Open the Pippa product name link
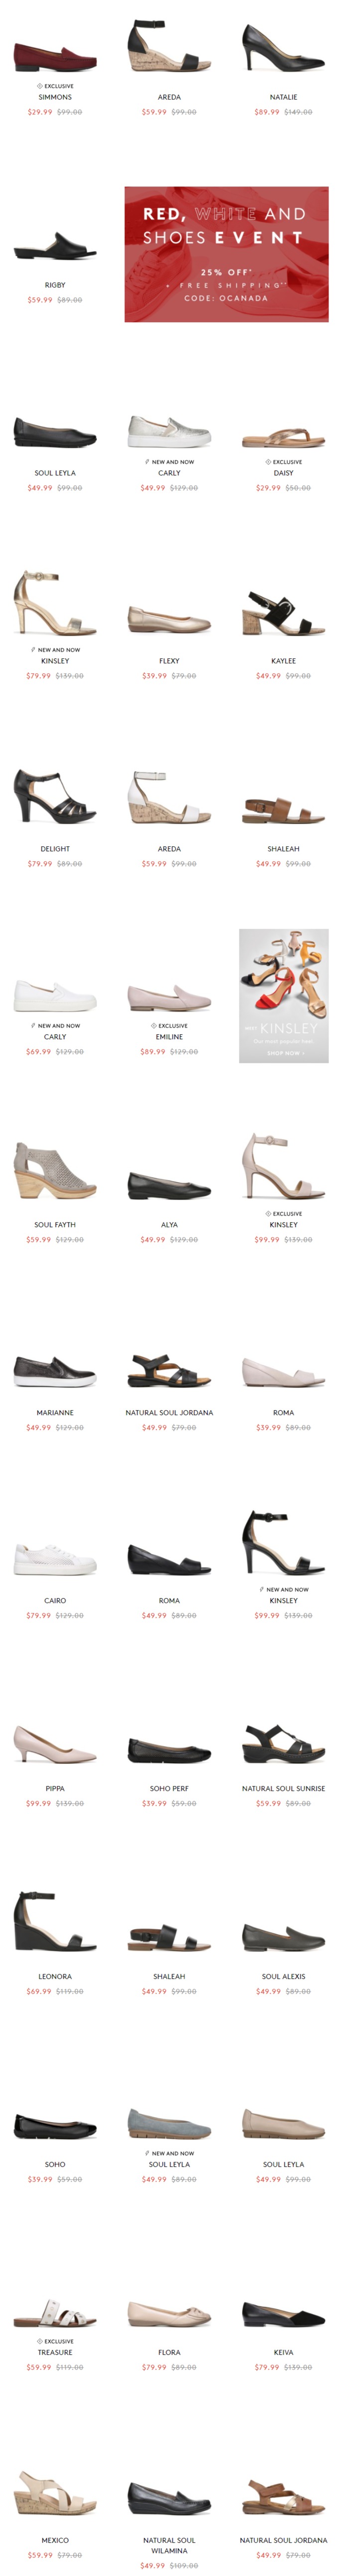The image size is (346, 2576). 55,1789
